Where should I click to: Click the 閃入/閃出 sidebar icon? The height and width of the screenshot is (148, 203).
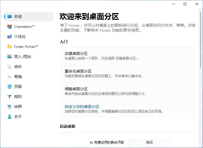(9, 57)
